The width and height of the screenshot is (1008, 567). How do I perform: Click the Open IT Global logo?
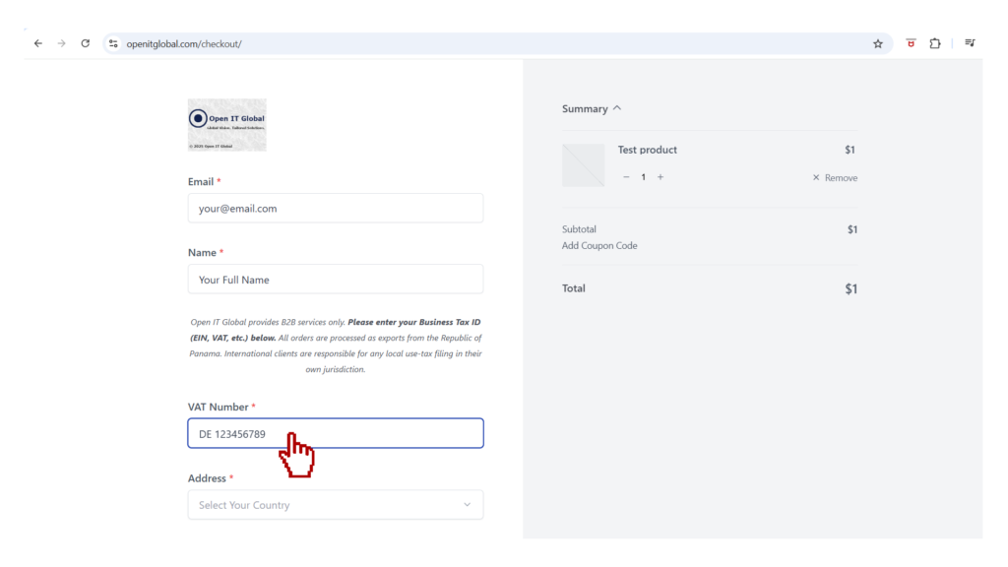tap(227, 125)
